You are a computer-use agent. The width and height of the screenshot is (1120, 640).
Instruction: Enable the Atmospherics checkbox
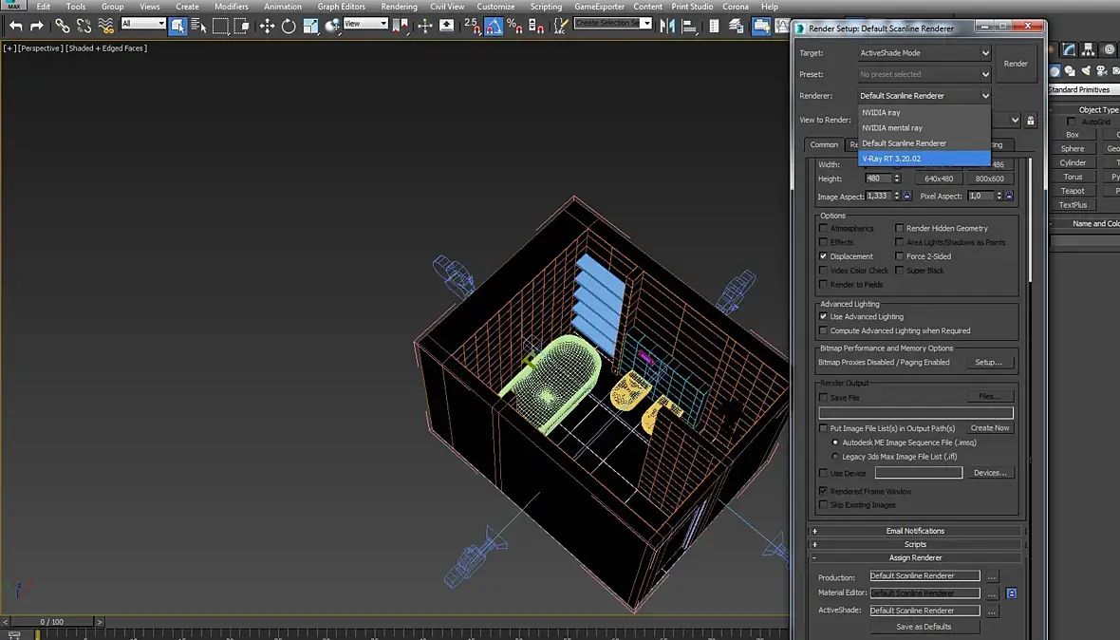(x=824, y=229)
